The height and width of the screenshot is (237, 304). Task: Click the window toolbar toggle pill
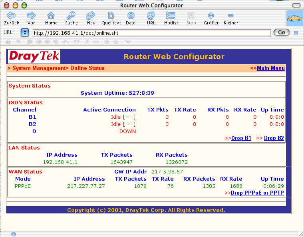coord(296,5)
